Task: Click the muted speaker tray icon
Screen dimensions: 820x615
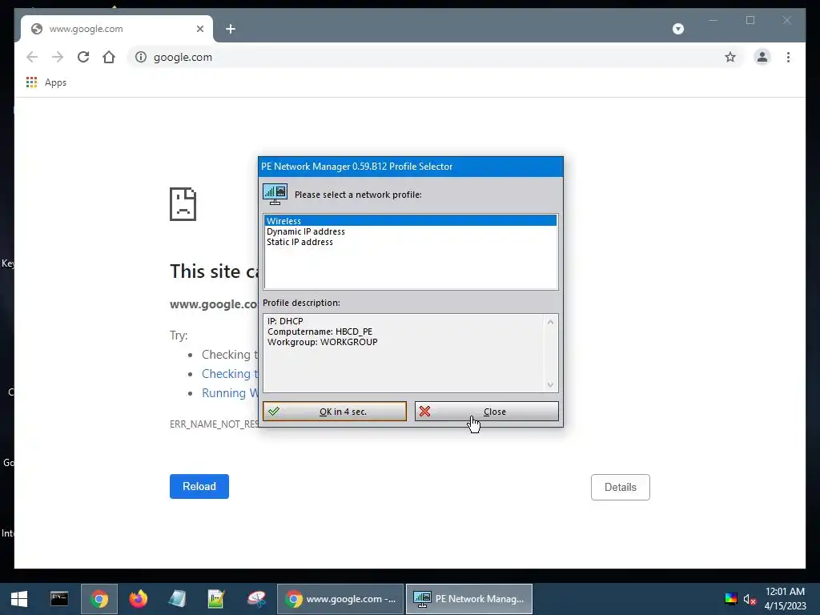Action: [750, 599]
